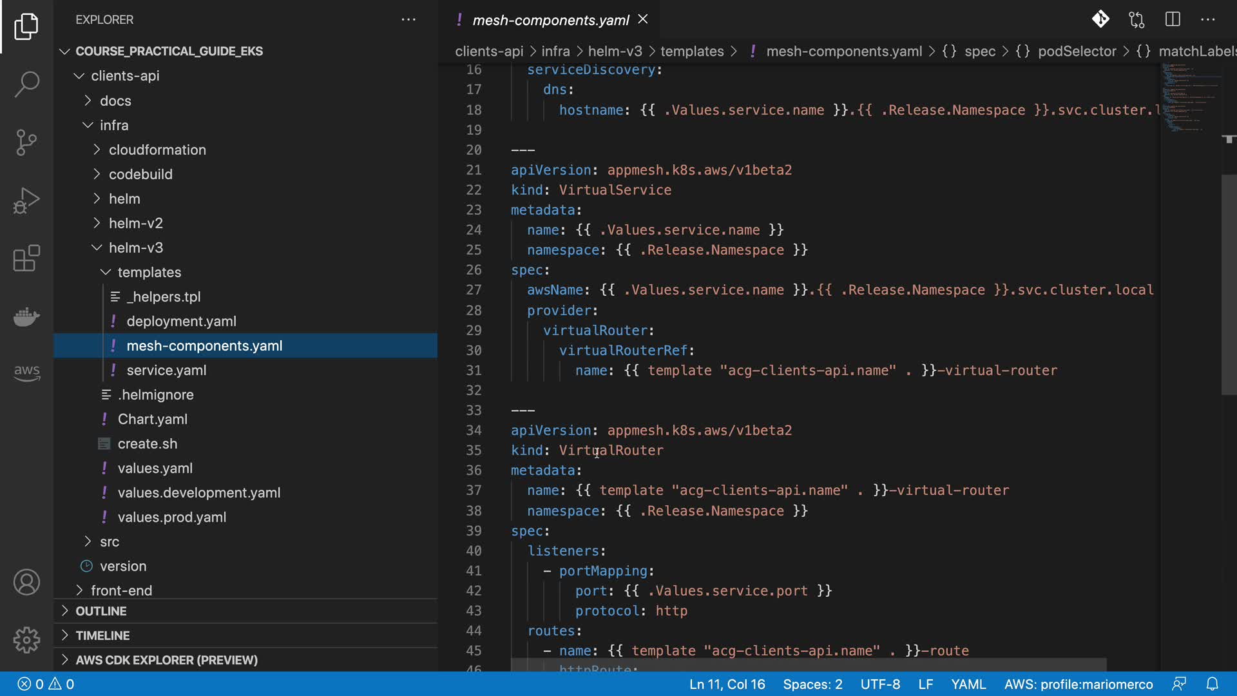Viewport: 1237px width, 696px height.
Task: Click the templates breadcrumb segment
Action: tap(691, 52)
